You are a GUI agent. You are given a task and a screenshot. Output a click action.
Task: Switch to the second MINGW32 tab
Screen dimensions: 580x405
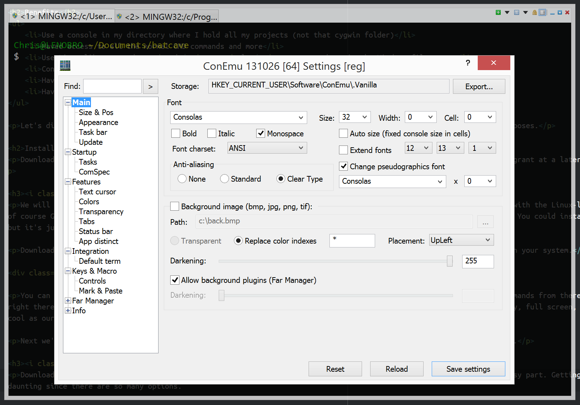167,16
